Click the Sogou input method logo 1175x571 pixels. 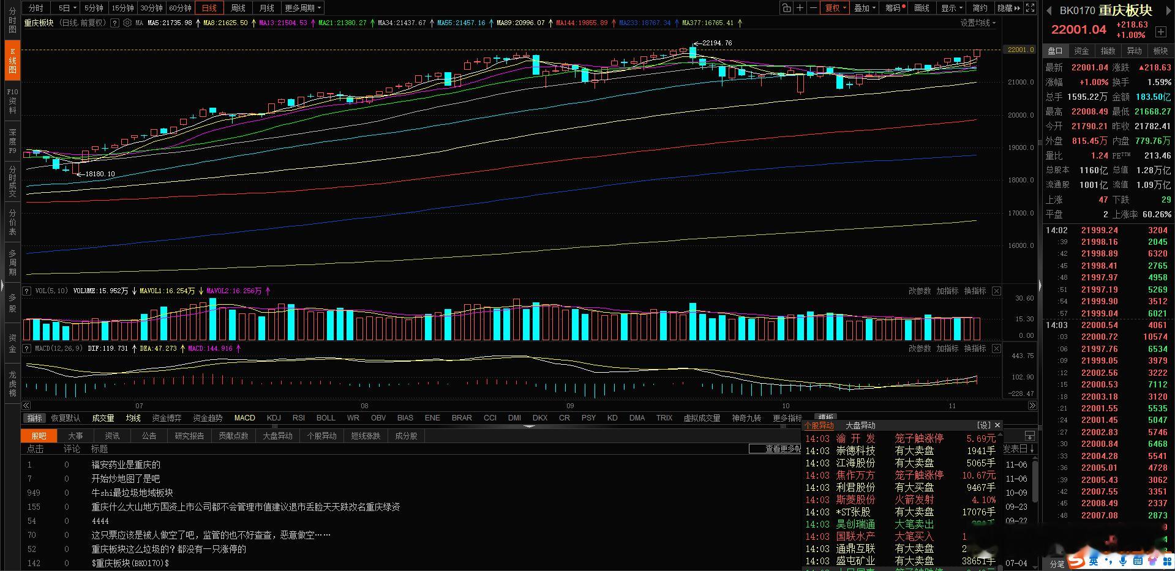(1075, 561)
